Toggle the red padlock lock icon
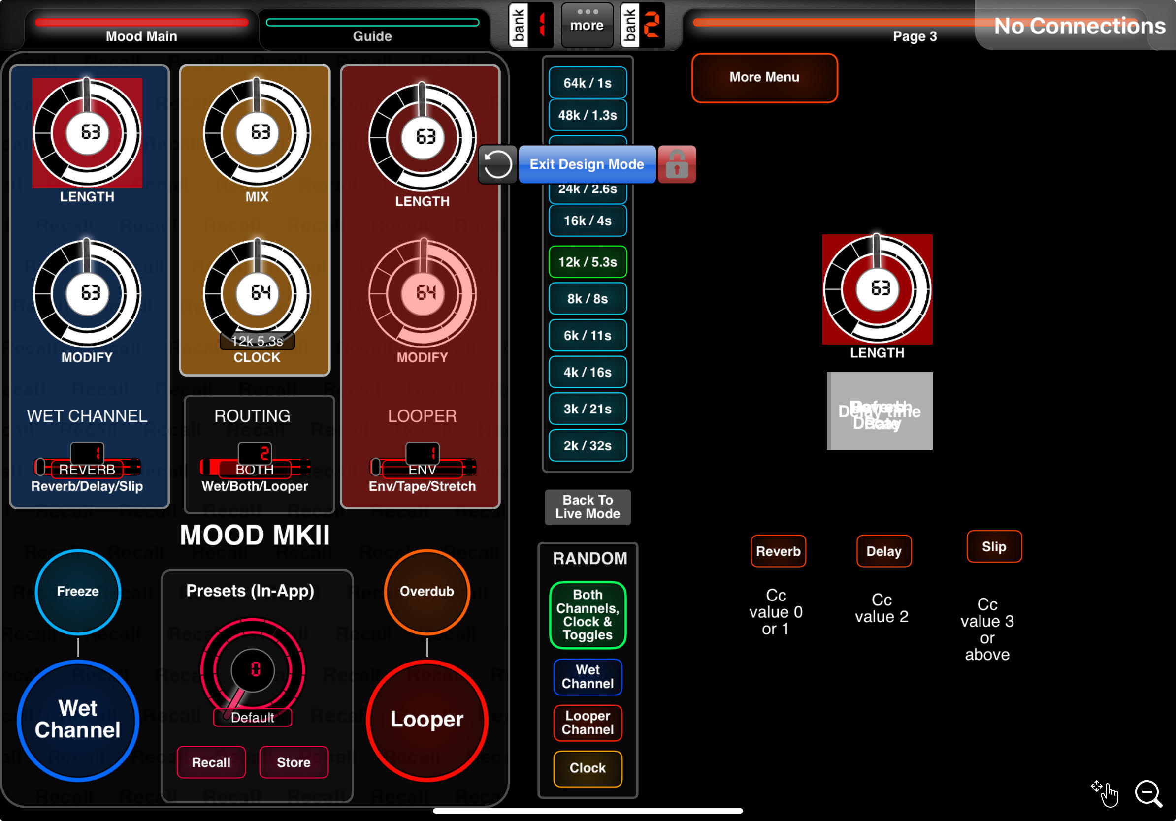 (677, 164)
